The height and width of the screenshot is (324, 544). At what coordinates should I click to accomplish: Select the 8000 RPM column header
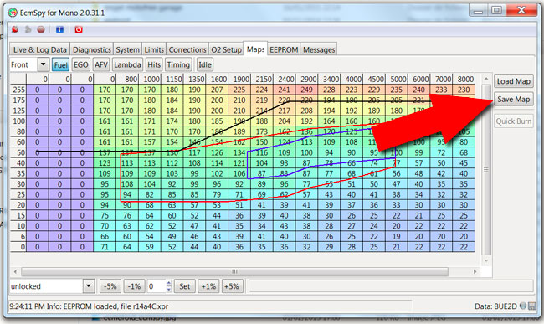point(464,79)
